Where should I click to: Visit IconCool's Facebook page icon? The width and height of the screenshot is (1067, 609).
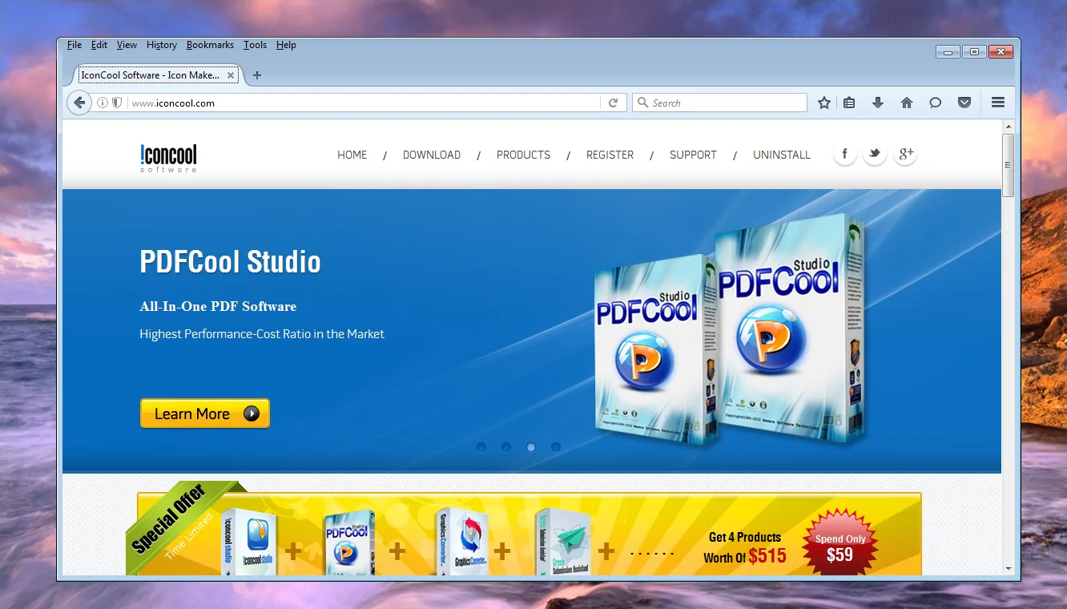844,154
